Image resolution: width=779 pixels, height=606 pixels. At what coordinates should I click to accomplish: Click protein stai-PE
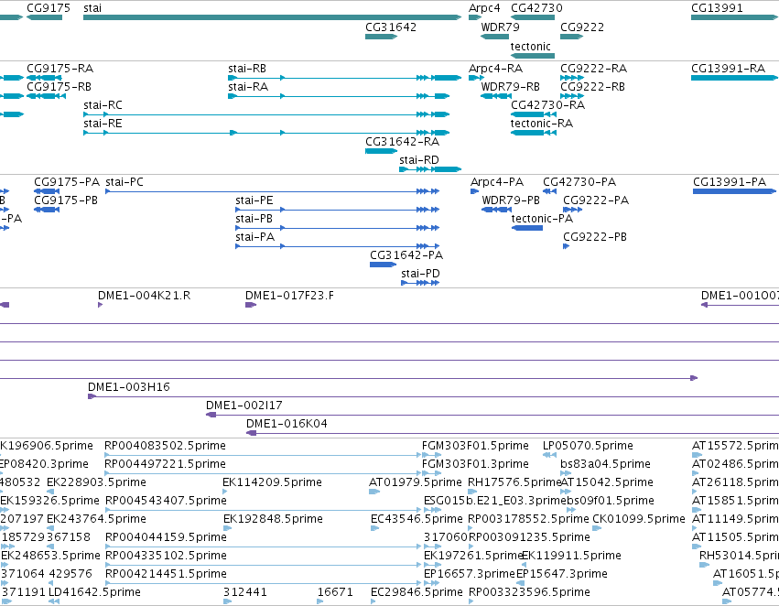pyautogui.click(x=338, y=210)
